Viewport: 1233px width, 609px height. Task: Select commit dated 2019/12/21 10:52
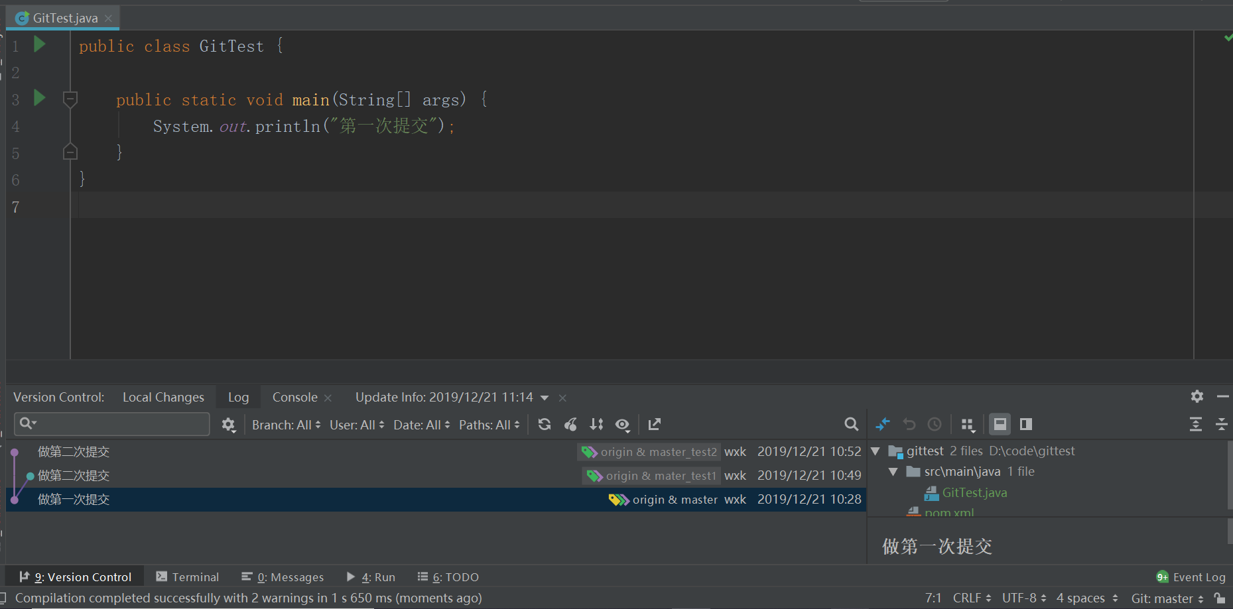(x=436, y=452)
